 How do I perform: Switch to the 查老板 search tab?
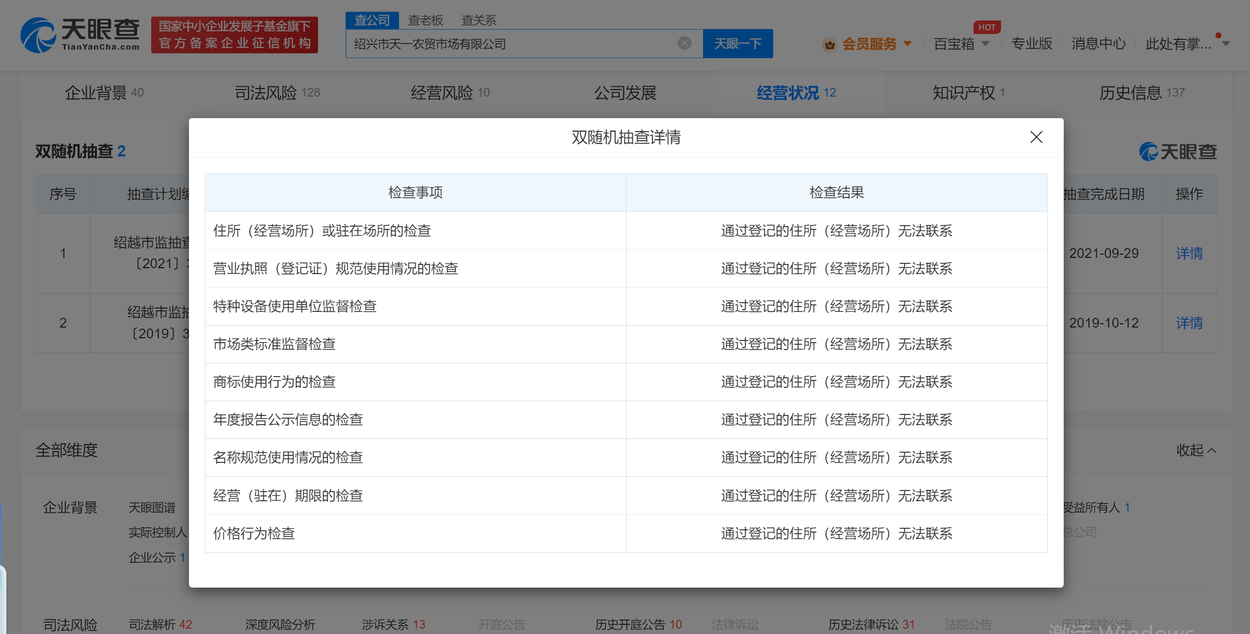[425, 20]
